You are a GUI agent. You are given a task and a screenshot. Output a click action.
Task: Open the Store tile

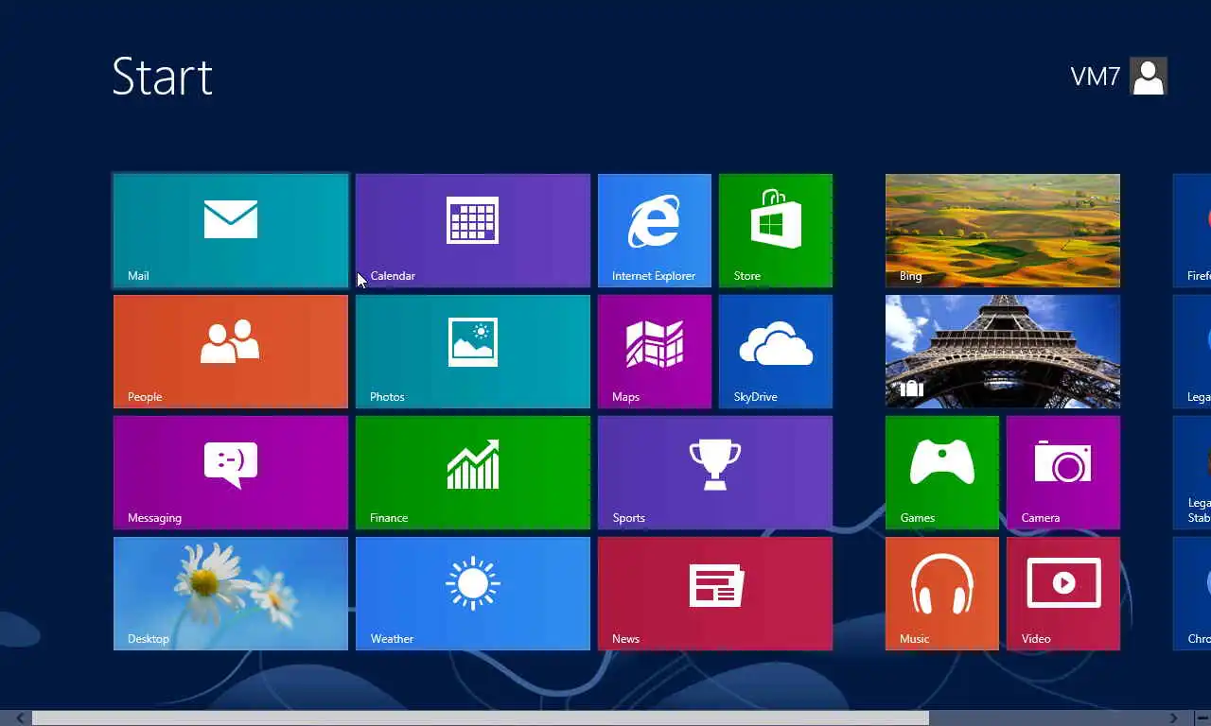click(776, 231)
